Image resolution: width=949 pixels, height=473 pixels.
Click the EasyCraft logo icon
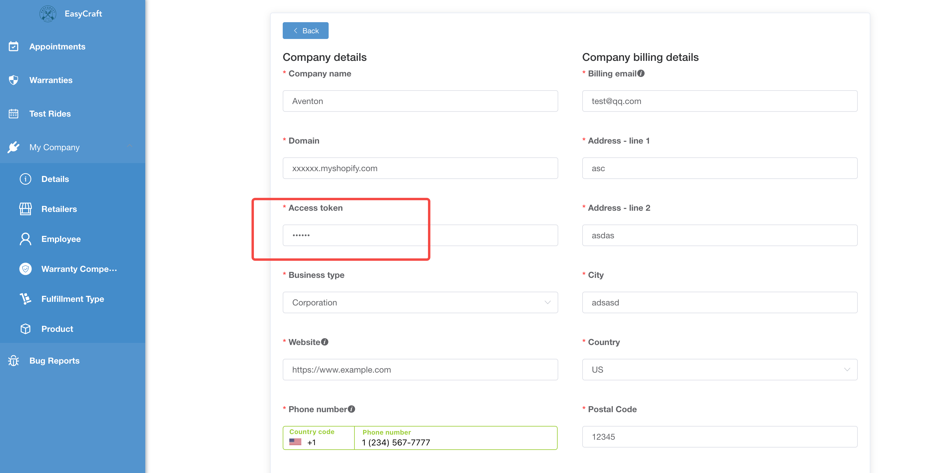point(47,14)
